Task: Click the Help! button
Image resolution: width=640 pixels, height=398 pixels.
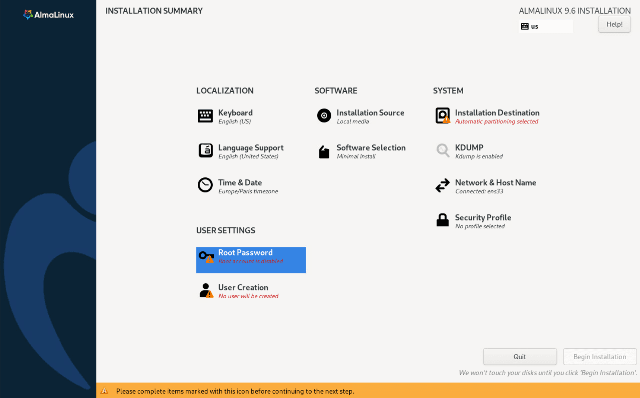Action: (614, 24)
